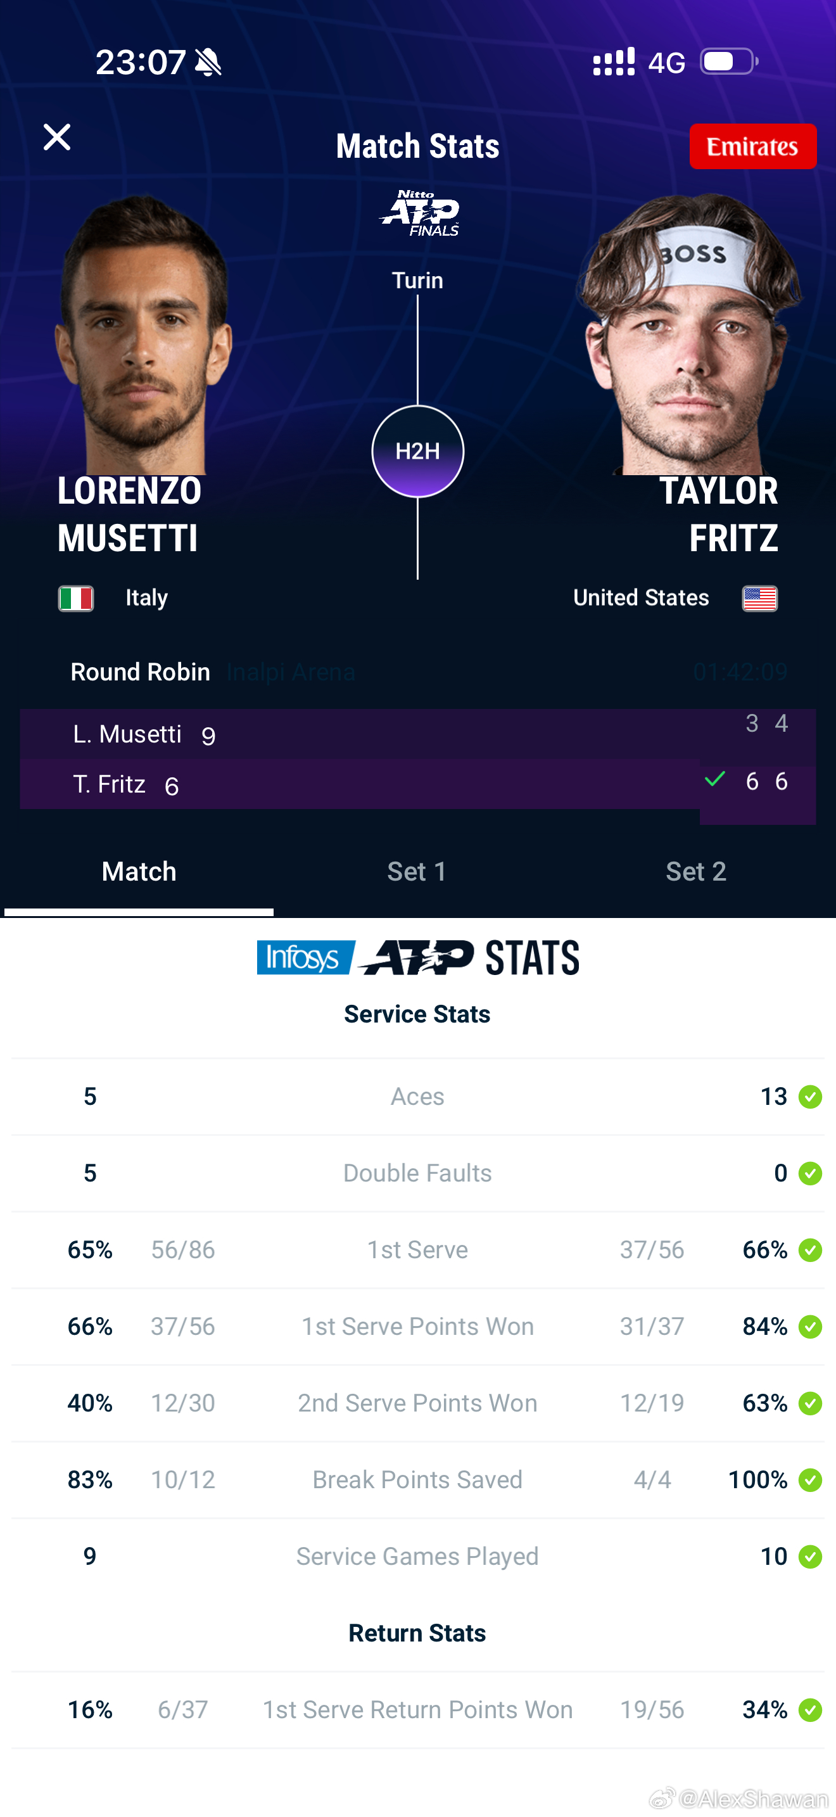Open the Set 2 stats tab
The height and width of the screenshot is (1817, 836).
[697, 871]
